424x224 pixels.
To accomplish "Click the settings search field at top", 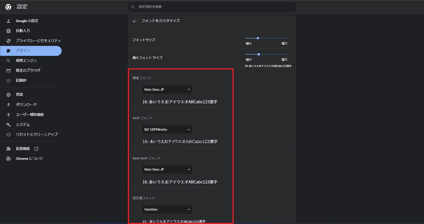I will pyautogui.click(x=212, y=7).
